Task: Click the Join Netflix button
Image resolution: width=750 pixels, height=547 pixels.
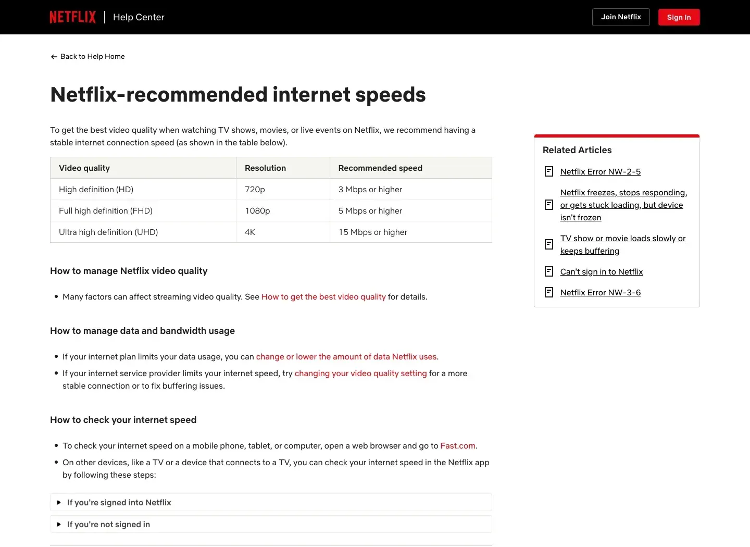Action: (x=621, y=17)
